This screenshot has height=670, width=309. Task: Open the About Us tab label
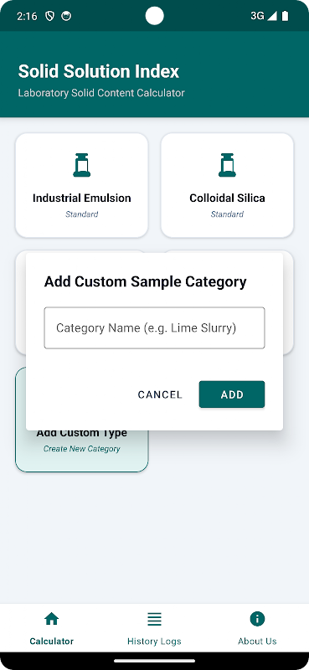pos(257,641)
